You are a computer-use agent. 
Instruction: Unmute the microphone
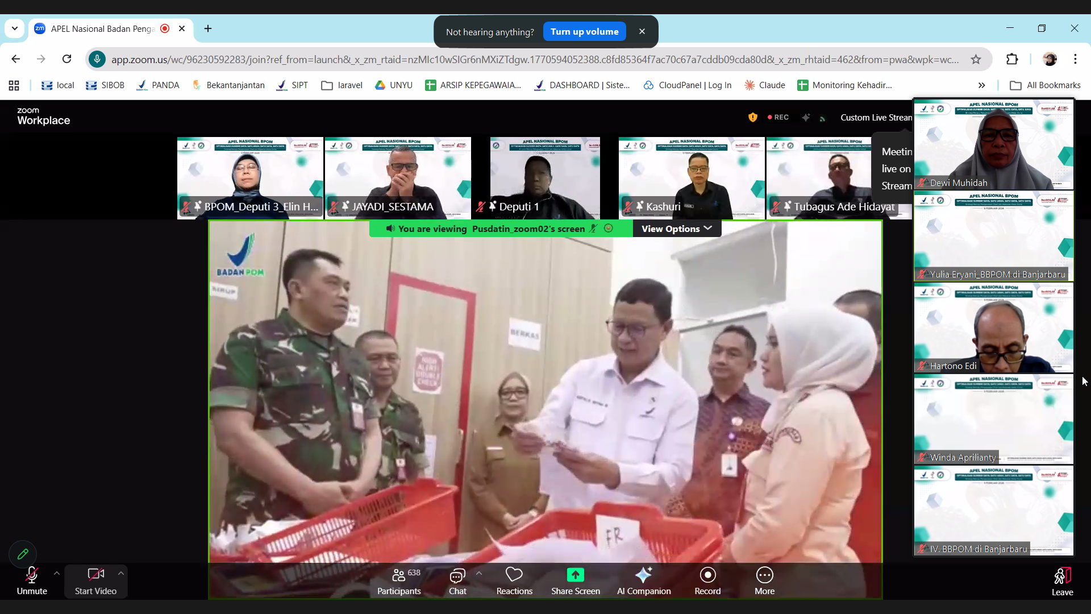point(32,580)
